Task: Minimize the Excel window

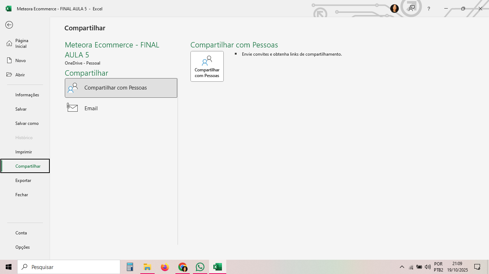Action: [446, 9]
